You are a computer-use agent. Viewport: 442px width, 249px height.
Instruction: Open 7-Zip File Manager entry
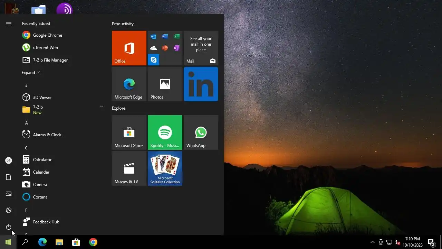63,60
